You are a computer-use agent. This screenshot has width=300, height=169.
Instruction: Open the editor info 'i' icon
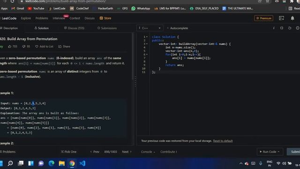274,28
